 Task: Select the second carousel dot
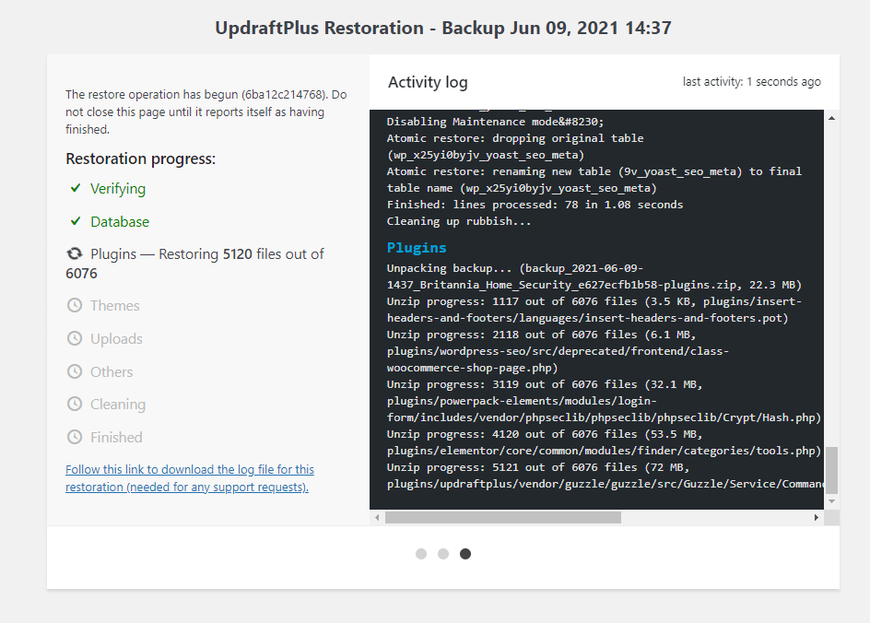[443, 554]
